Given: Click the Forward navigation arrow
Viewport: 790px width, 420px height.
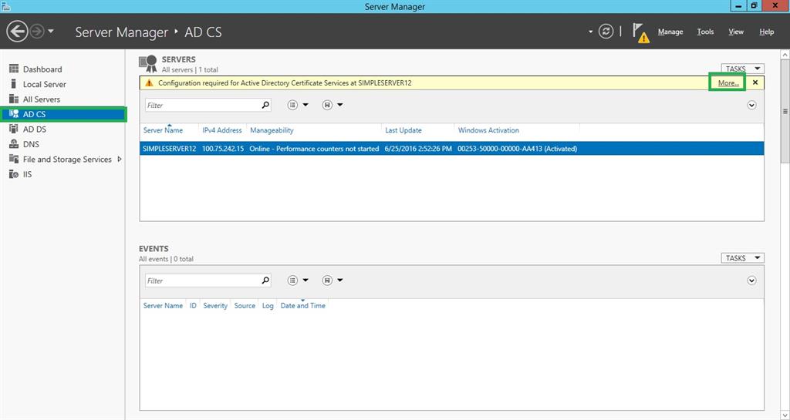Looking at the screenshot, I should (x=37, y=32).
